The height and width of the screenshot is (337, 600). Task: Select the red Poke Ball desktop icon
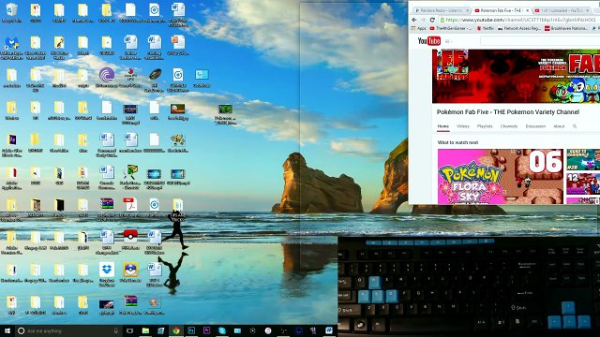(x=130, y=240)
